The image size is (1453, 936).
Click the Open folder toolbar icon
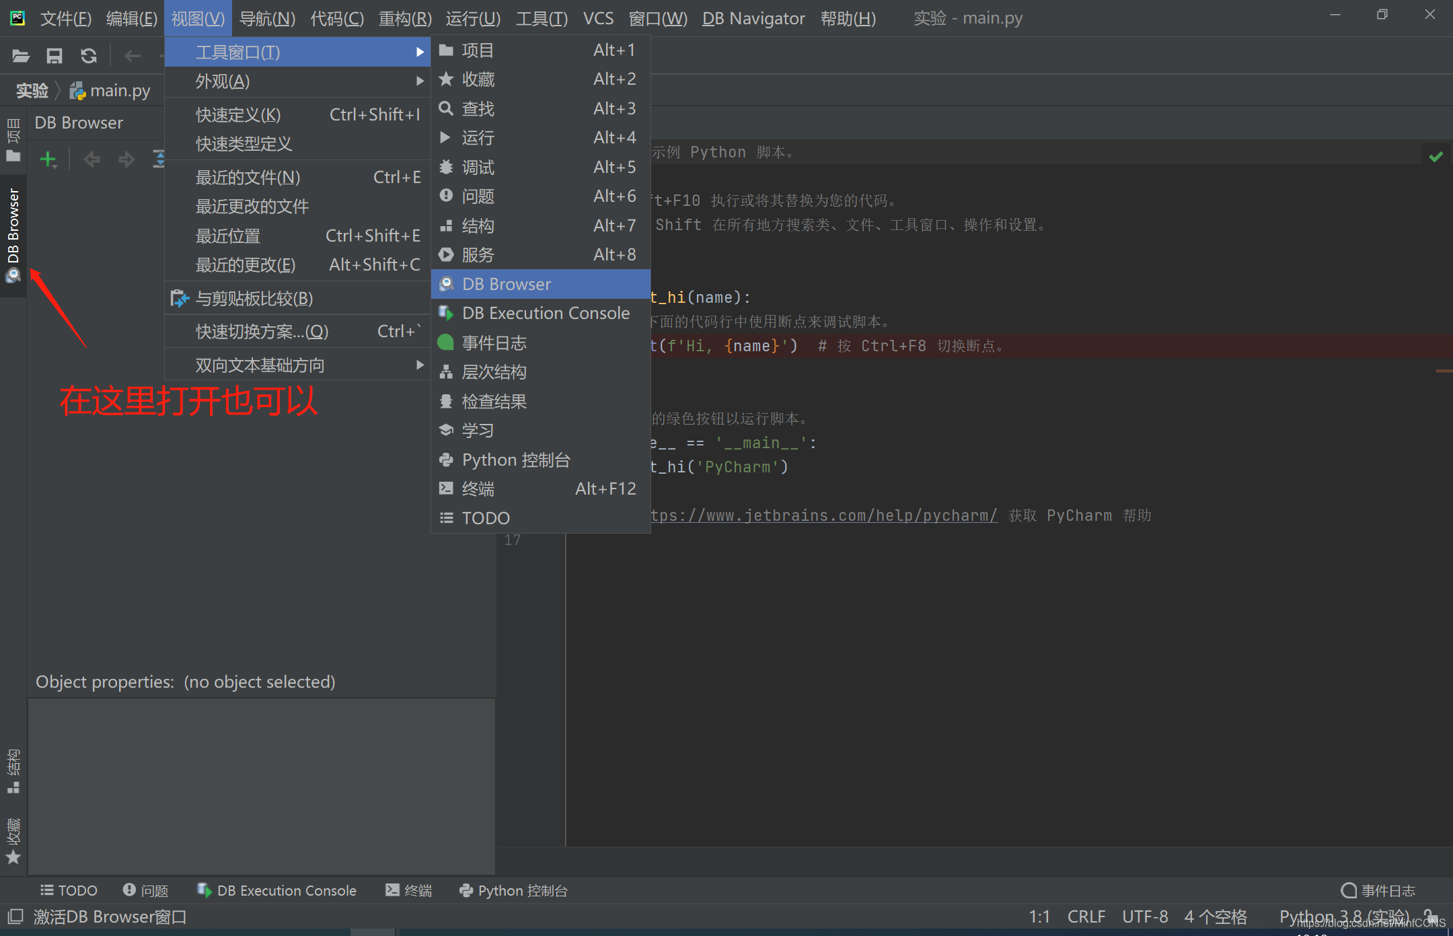click(x=20, y=56)
